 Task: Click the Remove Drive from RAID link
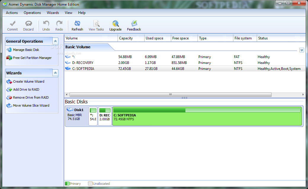31,97
